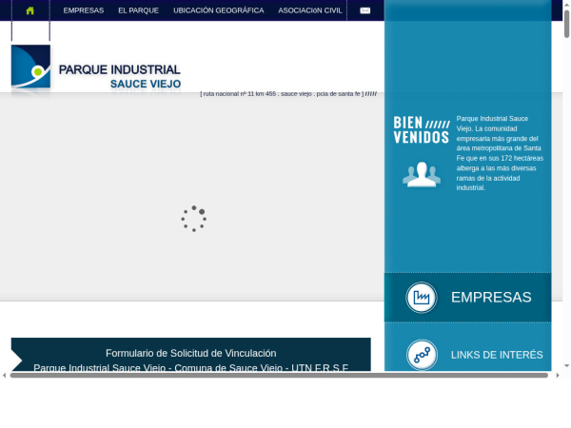Click the large EMPRESAS sidebar link
This screenshot has width=571, height=428.
pos(491,298)
